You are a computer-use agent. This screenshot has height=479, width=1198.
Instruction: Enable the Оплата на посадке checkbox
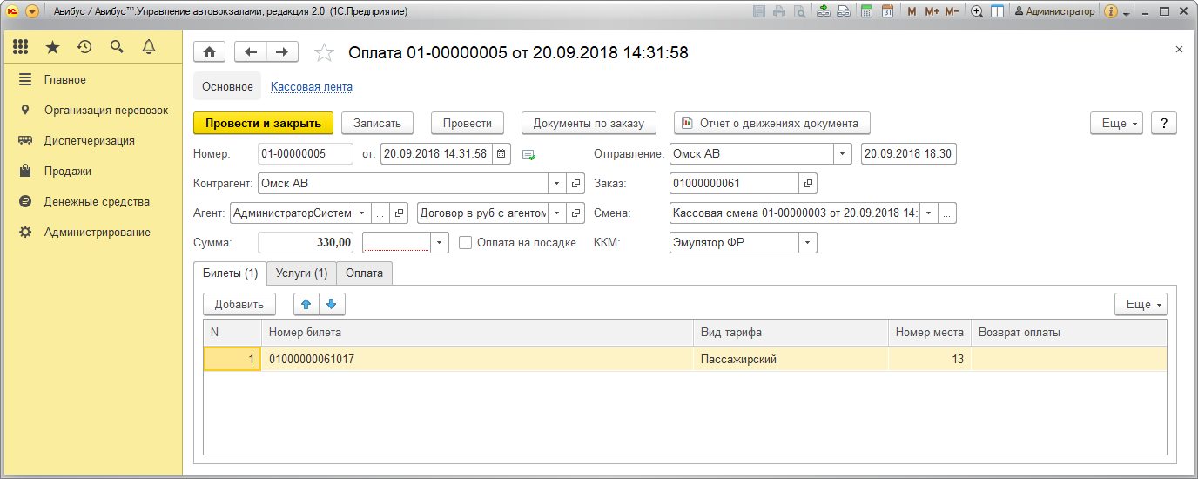pyautogui.click(x=466, y=243)
